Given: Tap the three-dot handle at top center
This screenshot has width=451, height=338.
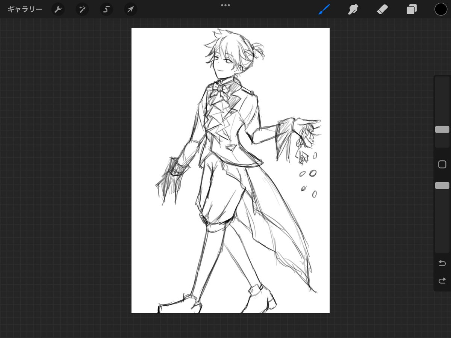Looking at the screenshot, I should [225, 5].
